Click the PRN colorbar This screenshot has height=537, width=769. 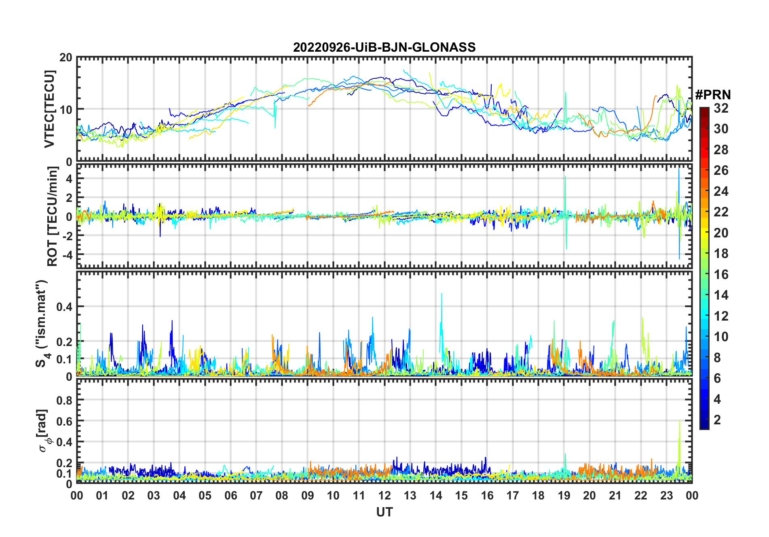[x=704, y=268]
